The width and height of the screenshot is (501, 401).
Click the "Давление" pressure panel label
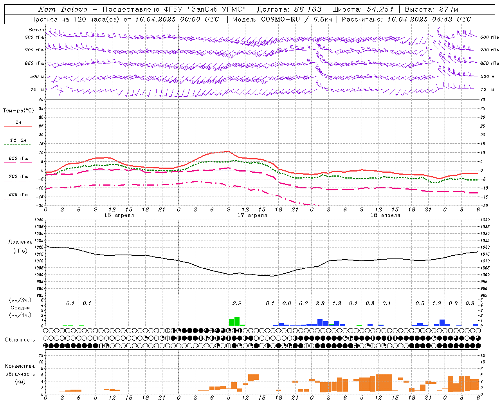tap(20, 242)
